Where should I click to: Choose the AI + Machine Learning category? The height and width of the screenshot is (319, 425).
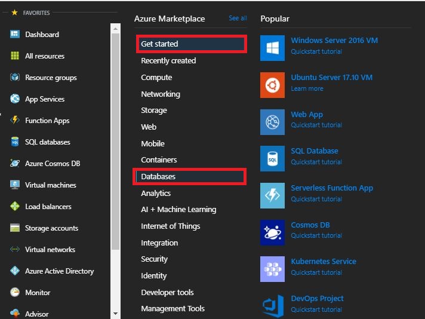pos(178,210)
